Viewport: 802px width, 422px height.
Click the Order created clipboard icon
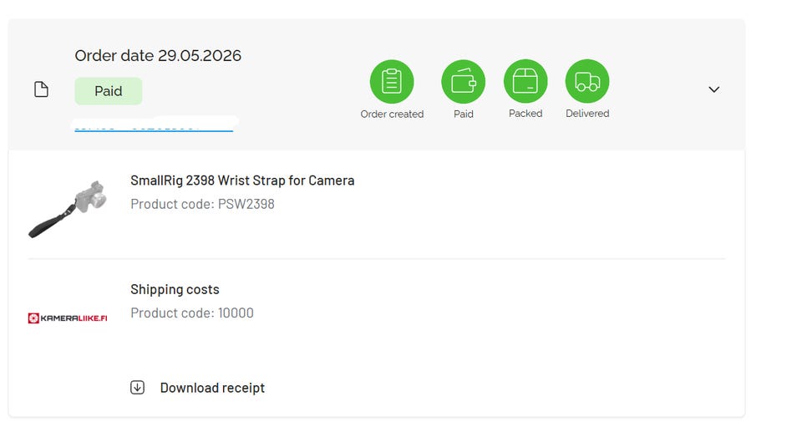click(392, 81)
